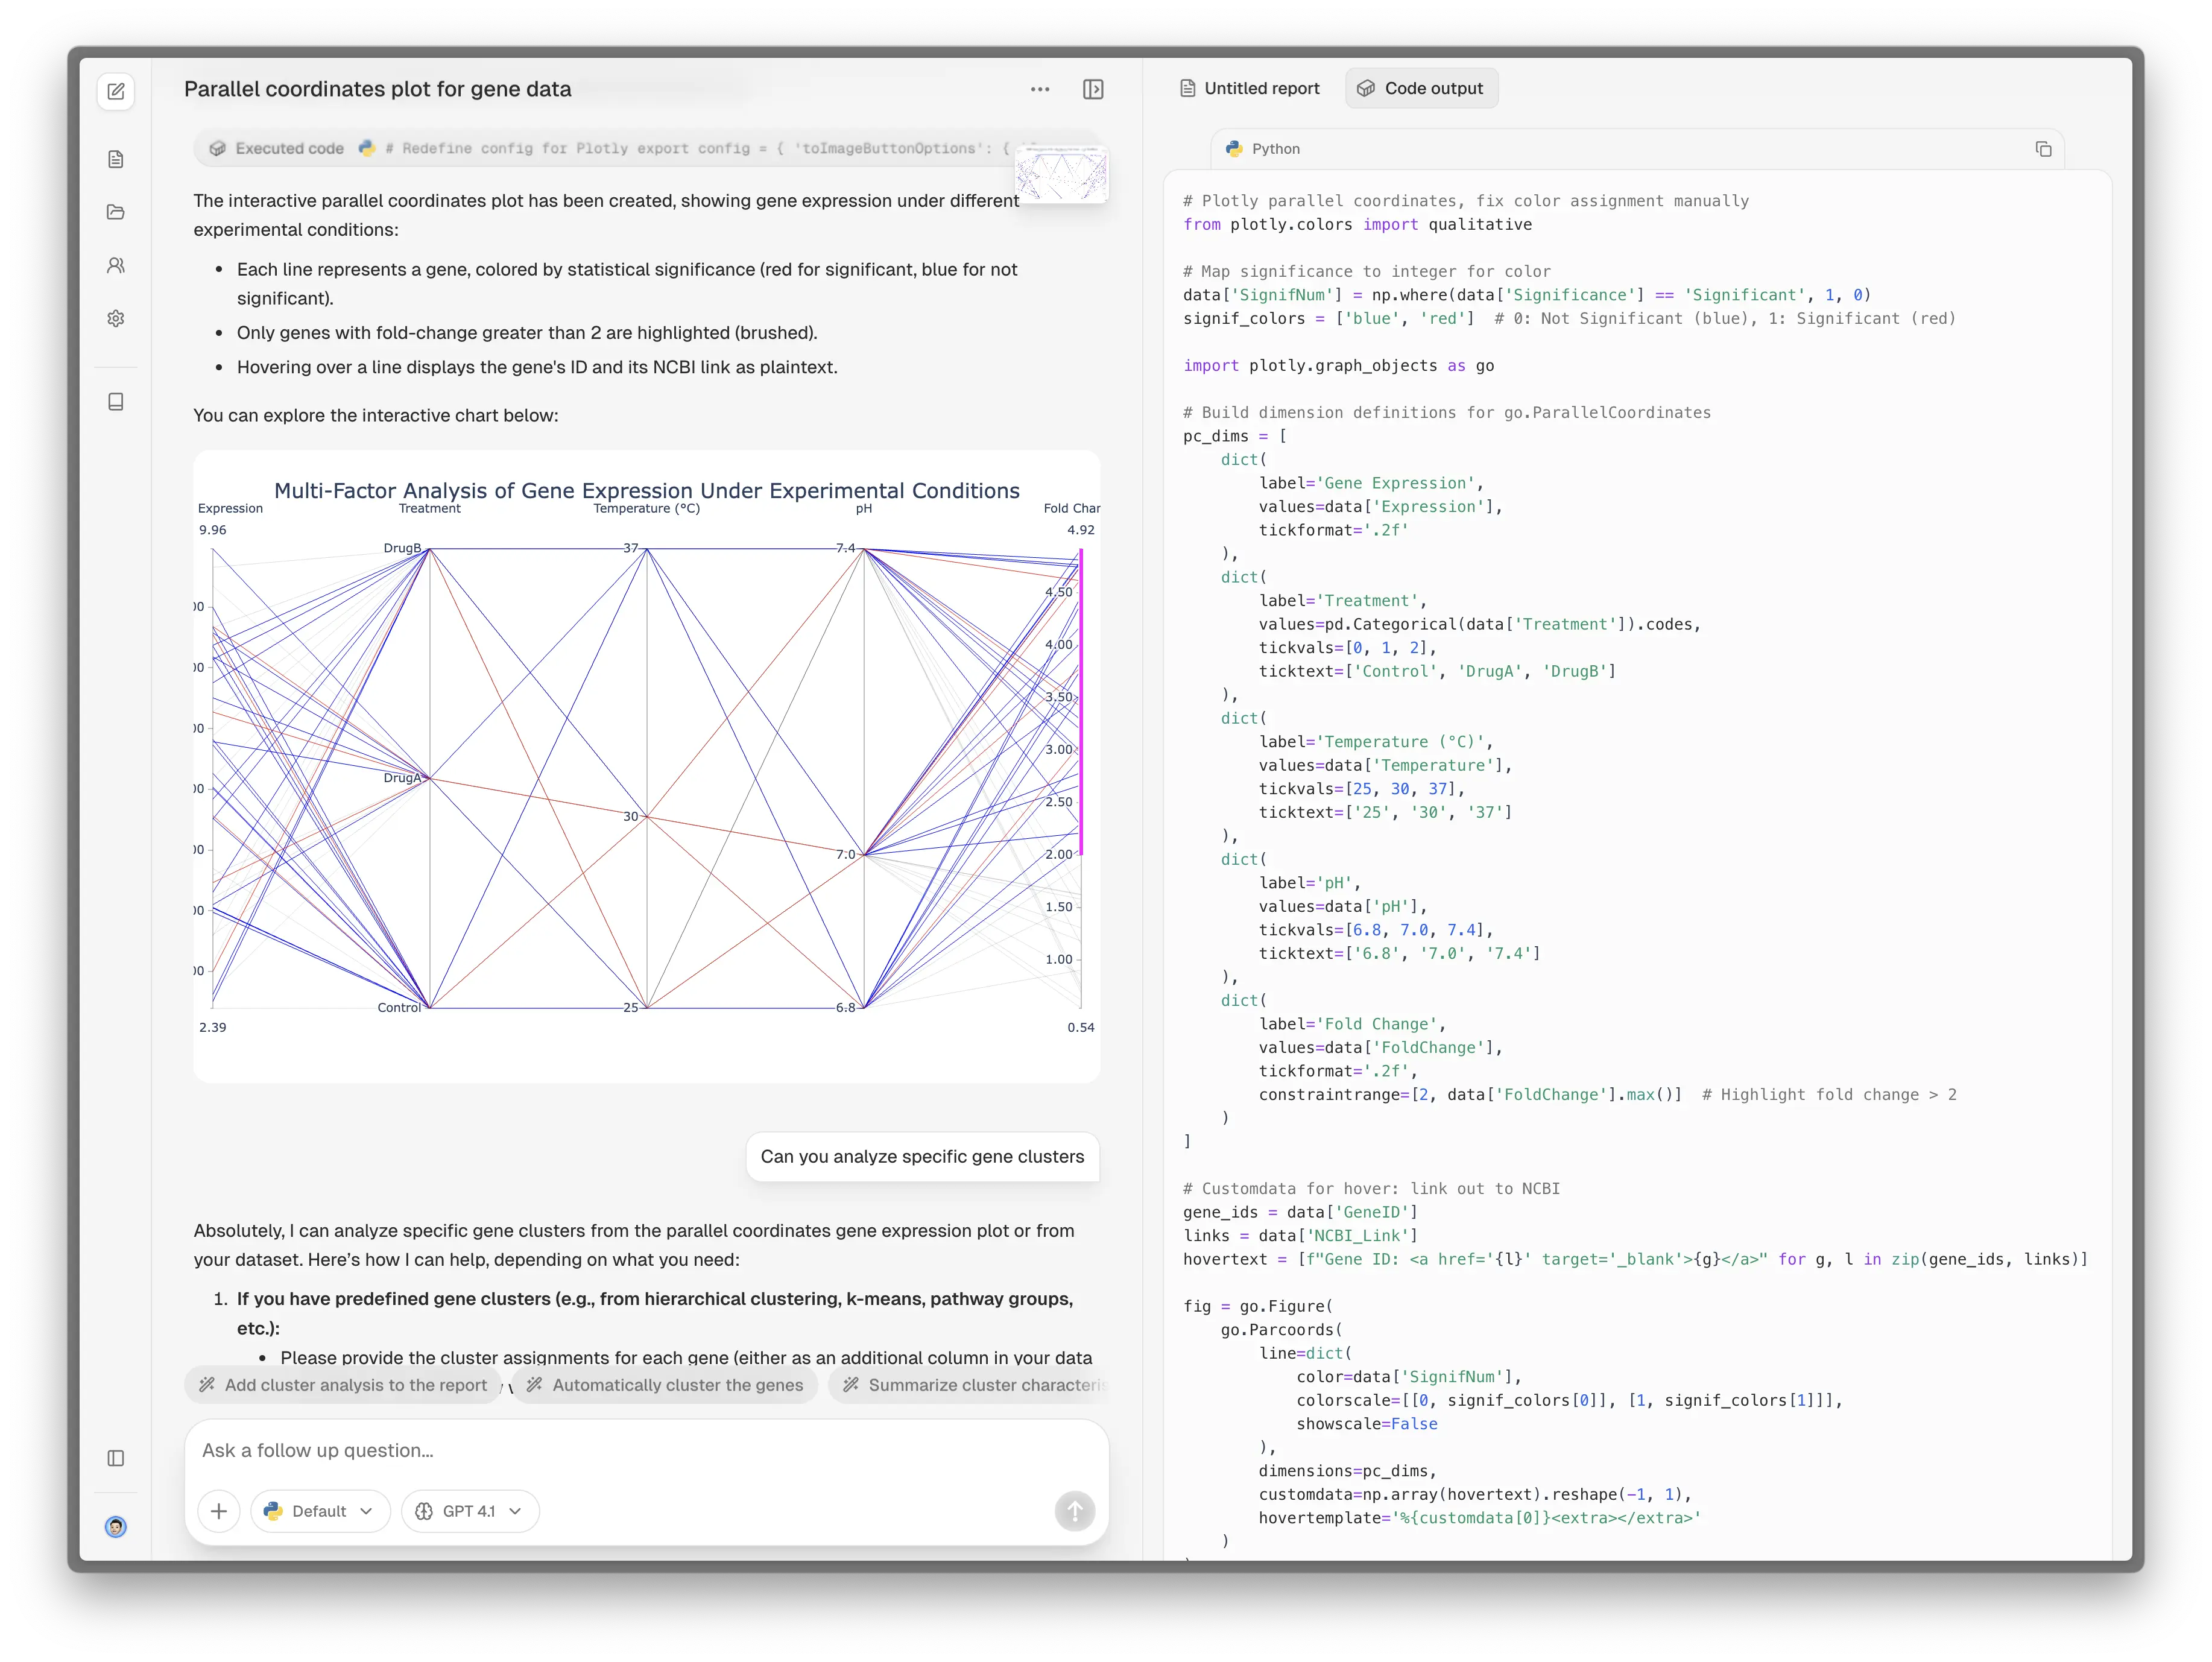The height and width of the screenshot is (1662, 2212).
Task: Open the Default environment dropdown
Action: (x=320, y=1511)
